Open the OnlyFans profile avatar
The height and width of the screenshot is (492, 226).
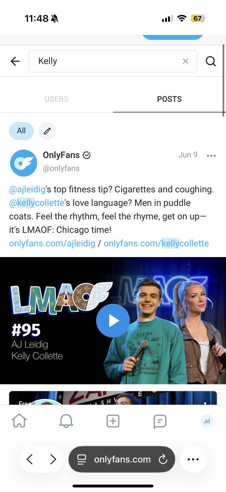24,163
